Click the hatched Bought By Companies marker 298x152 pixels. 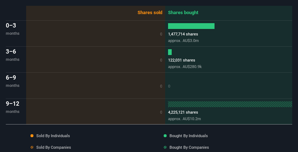[x=165, y=147]
